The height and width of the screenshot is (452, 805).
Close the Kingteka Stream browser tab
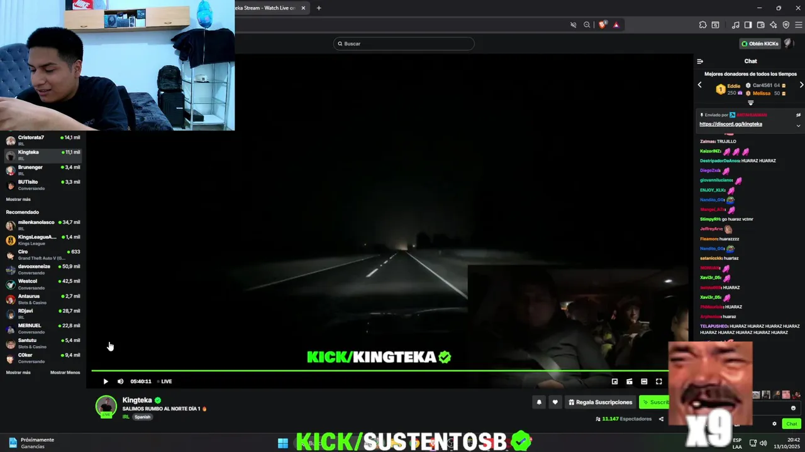303,8
